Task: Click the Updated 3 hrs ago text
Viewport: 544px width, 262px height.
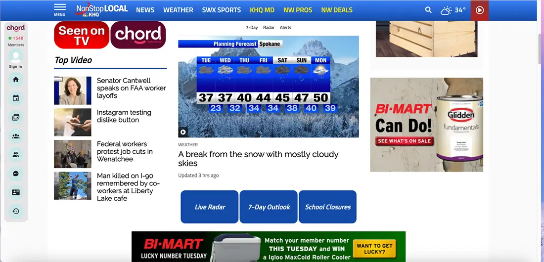Action: coord(198,175)
